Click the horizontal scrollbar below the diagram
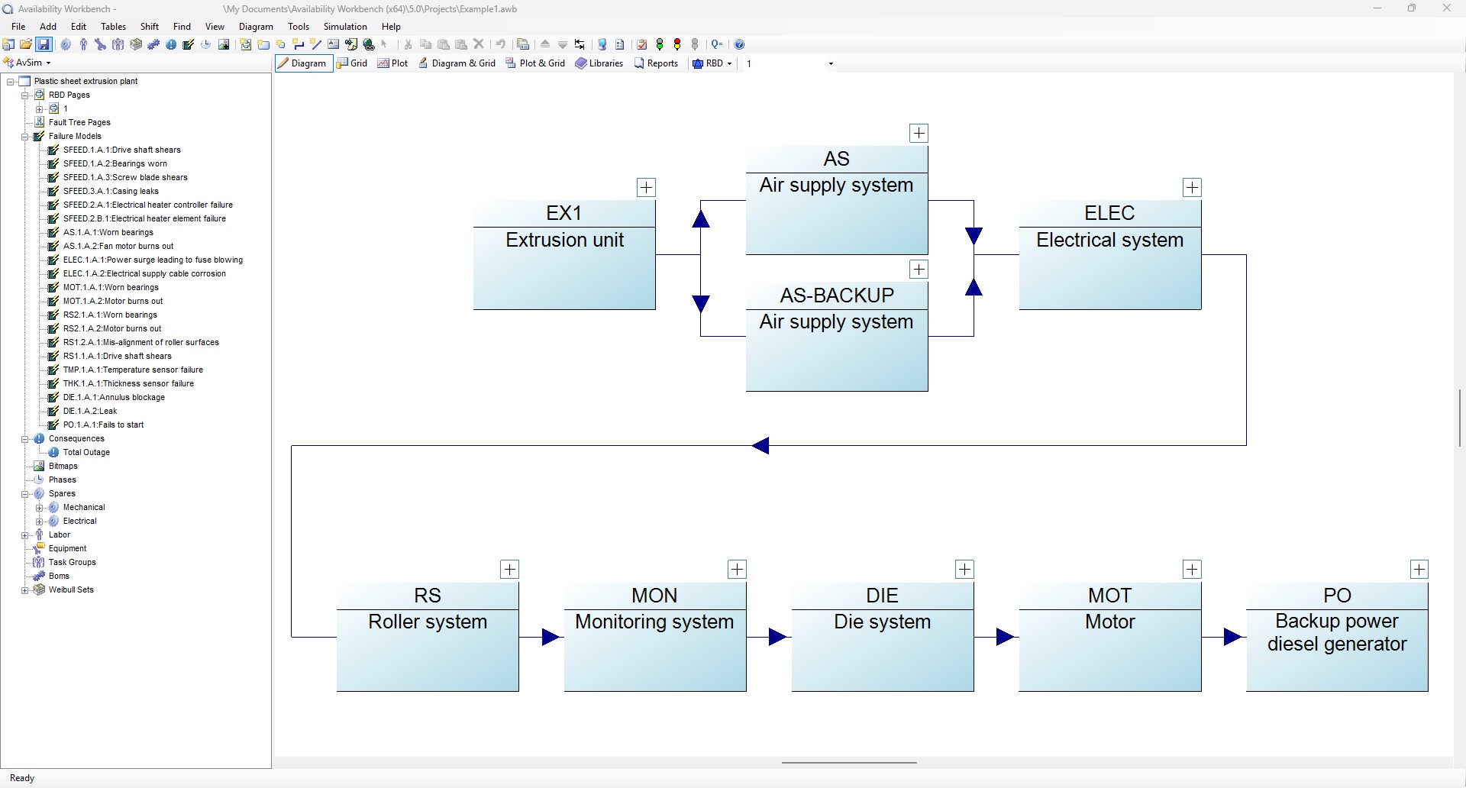 pos(849,762)
